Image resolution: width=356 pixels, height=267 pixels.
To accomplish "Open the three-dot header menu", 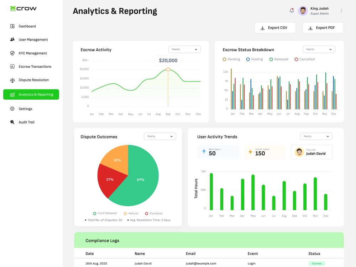I will [341, 11].
